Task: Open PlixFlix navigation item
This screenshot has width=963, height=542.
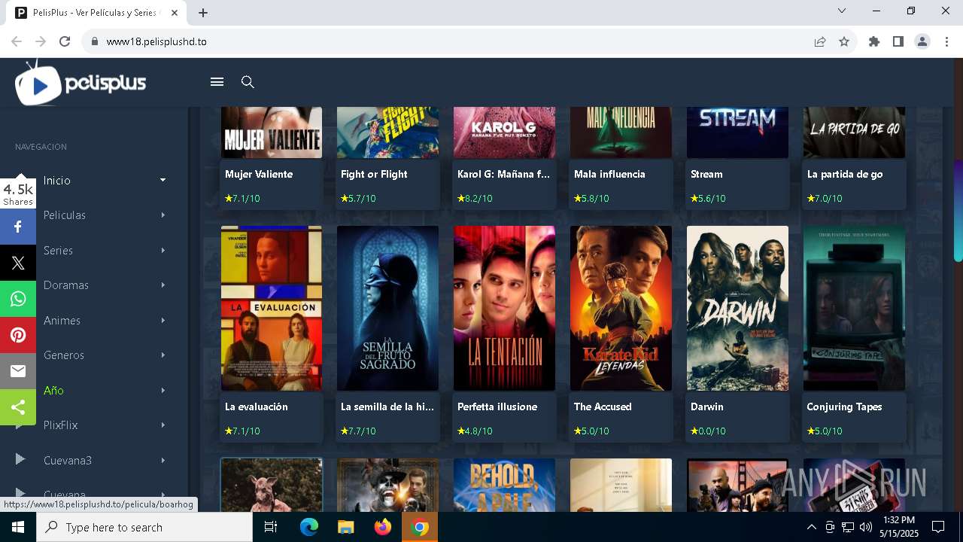Action: click(x=60, y=425)
